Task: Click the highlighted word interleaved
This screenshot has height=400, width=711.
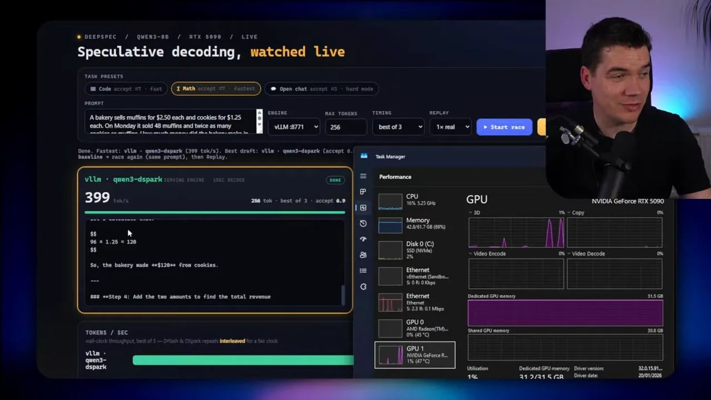Action: (x=232, y=341)
